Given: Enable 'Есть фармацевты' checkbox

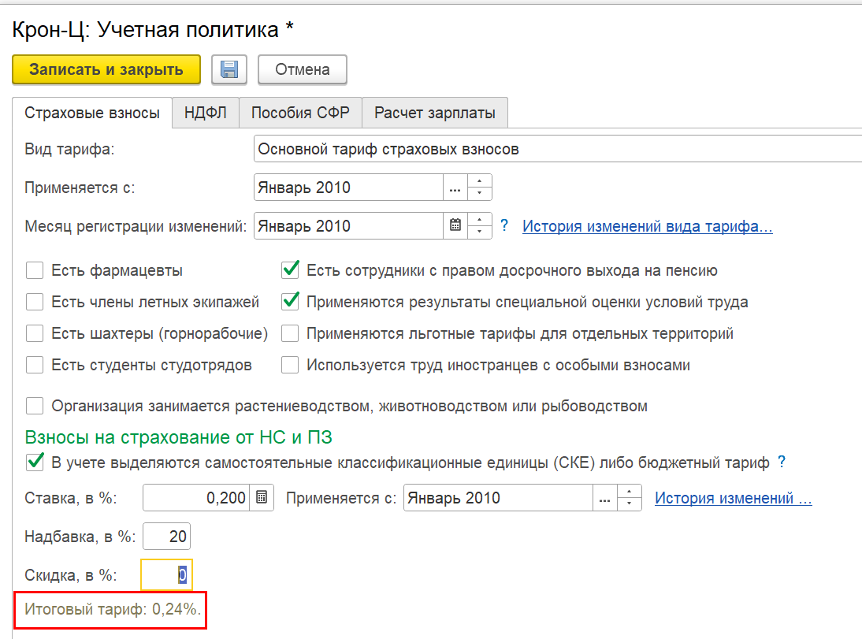Looking at the screenshot, I should click(35, 271).
